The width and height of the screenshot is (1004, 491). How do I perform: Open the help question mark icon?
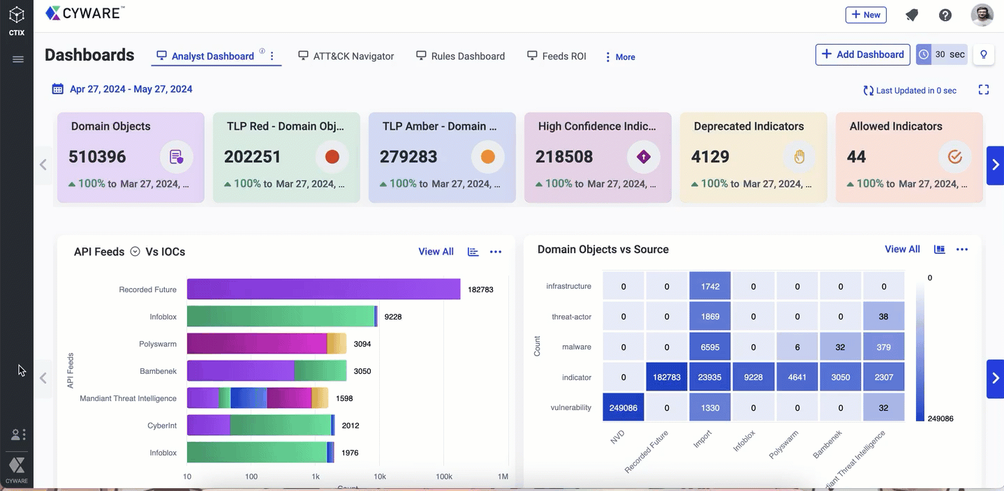click(x=945, y=15)
